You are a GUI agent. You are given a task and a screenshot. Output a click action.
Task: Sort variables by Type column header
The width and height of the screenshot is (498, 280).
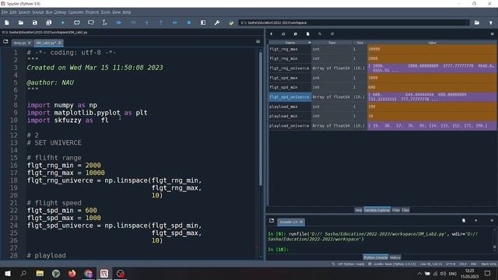click(x=332, y=43)
